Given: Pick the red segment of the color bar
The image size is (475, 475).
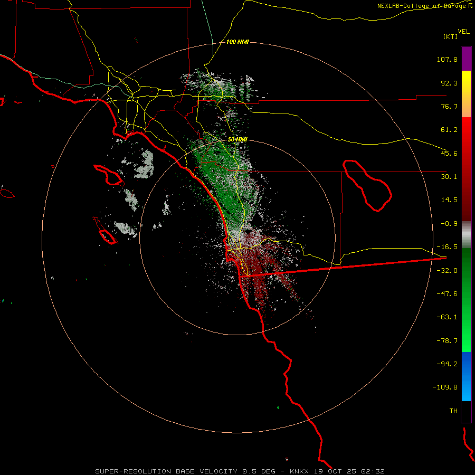Looking at the screenshot, I should click(x=466, y=169).
